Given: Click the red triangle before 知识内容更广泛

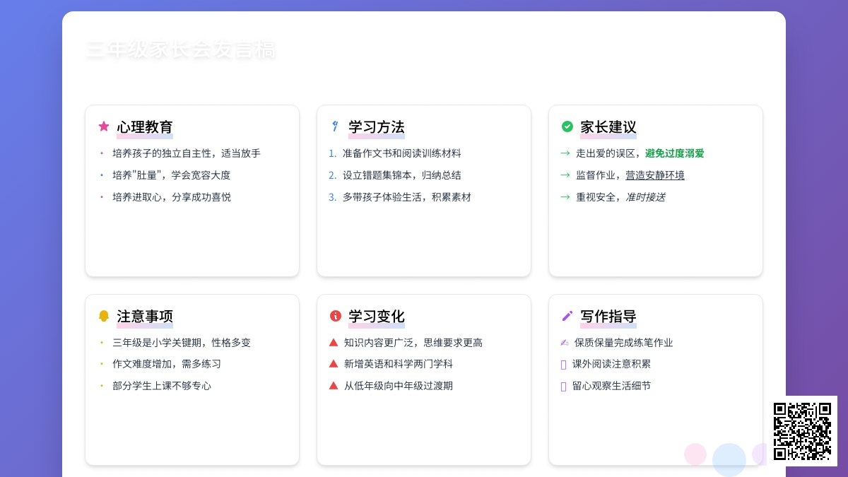Looking at the screenshot, I should [334, 342].
